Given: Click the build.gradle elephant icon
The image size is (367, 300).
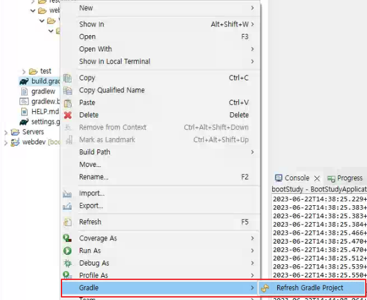Looking at the screenshot, I should tap(24, 81).
